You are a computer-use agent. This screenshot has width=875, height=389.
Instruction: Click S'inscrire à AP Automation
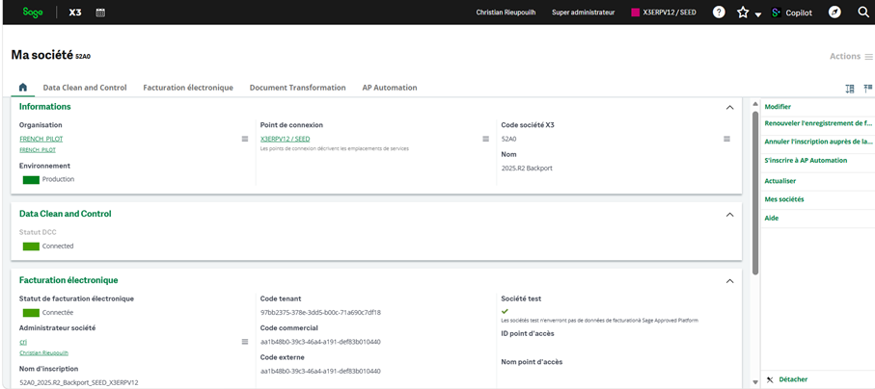point(806,161)
